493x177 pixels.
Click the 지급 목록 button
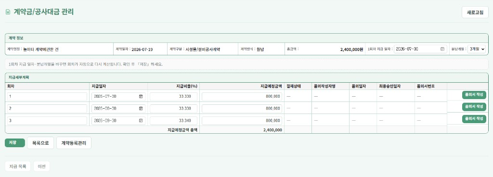tap(18, 166)
